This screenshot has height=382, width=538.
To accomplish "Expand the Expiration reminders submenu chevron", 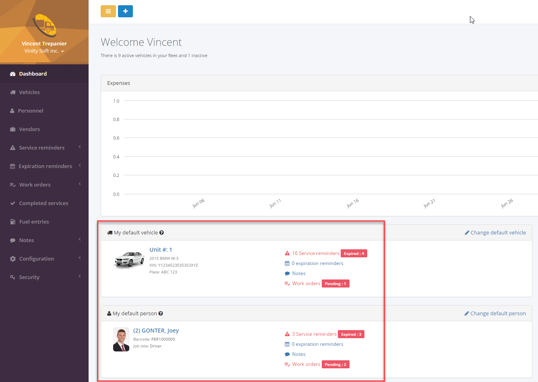I will (x=80, y=166).
